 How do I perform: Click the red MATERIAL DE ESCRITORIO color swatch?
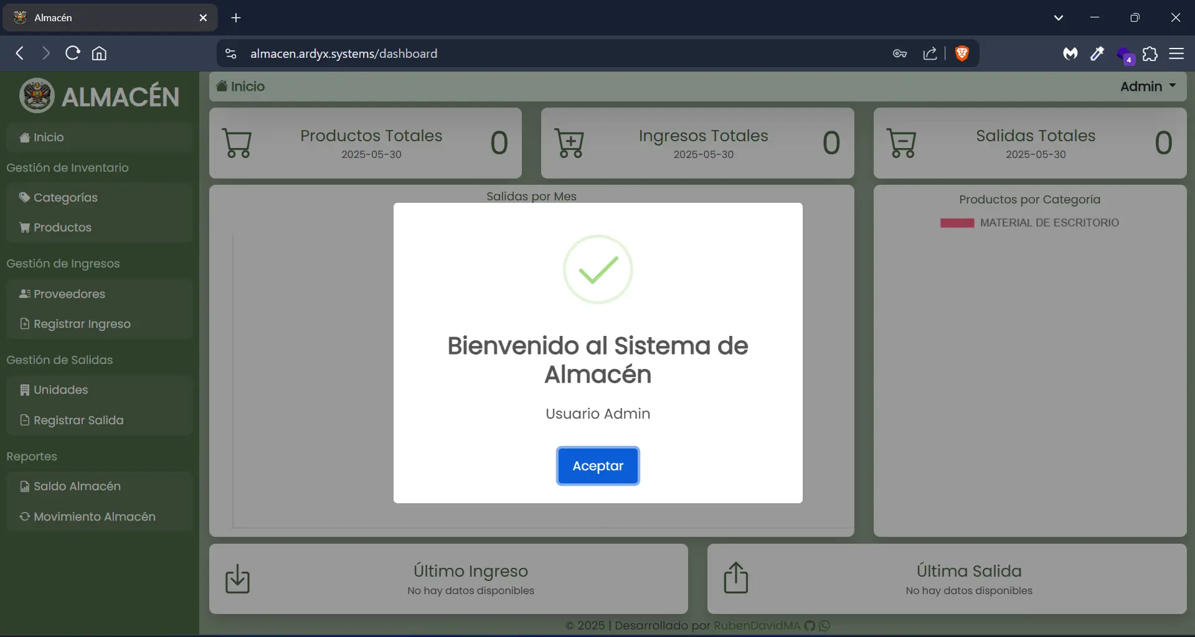click(x=956, y=223)
